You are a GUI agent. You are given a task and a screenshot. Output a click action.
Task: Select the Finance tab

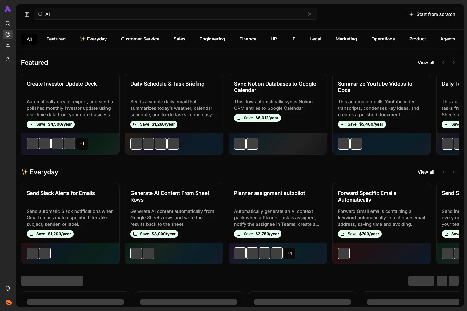pos(248,39)
